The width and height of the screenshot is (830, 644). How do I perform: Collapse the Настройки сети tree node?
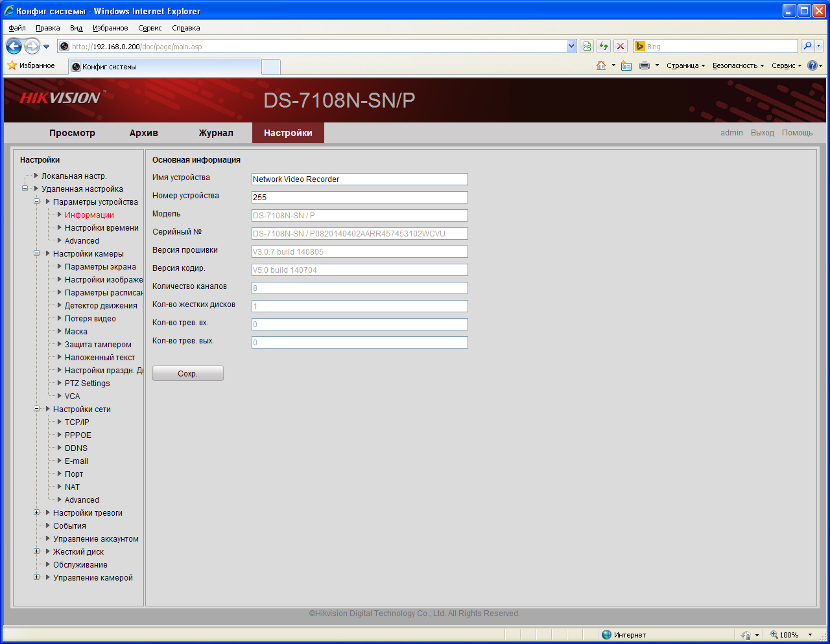coord(36,409)
